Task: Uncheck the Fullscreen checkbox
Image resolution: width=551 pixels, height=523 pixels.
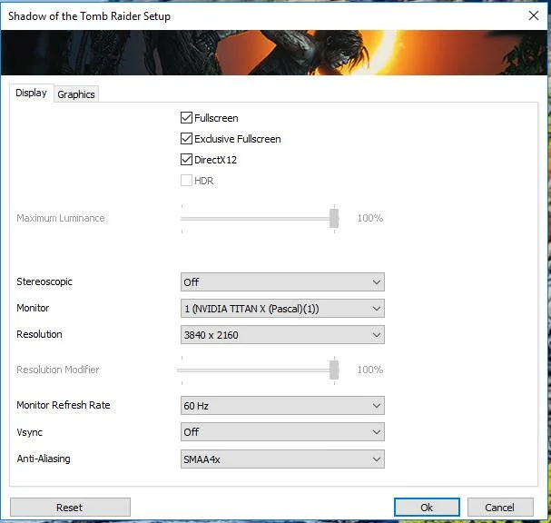Action: 186,118
